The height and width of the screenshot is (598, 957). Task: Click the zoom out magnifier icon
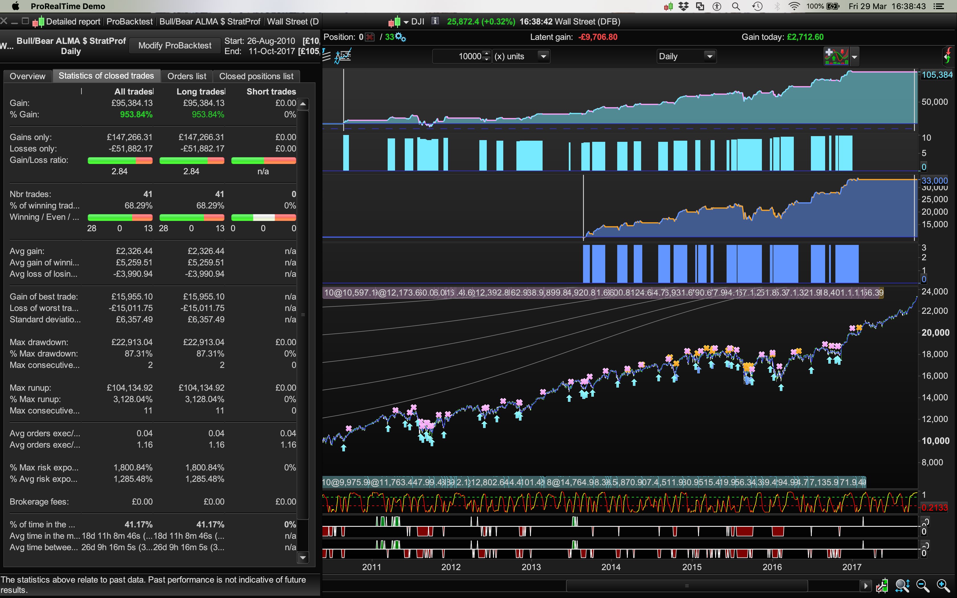pos(923,585)
